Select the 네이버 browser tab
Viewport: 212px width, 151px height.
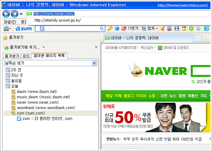pyautogui.click(x=148, y=38)
